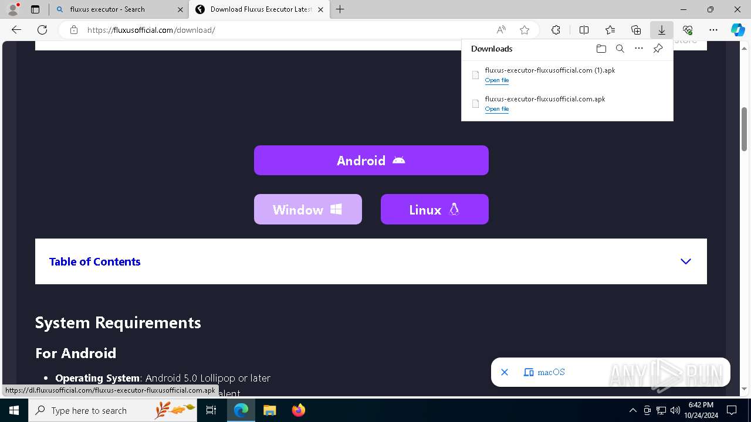751x422 pixels.
Task: Open the Read aloud icon
Action: pyautogui.click(x=501, y=30)
